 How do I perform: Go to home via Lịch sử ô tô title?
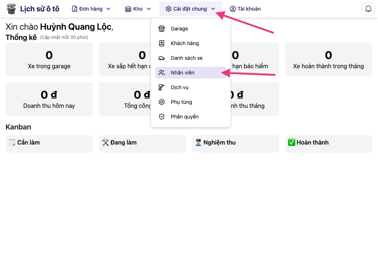coord(40,9)
